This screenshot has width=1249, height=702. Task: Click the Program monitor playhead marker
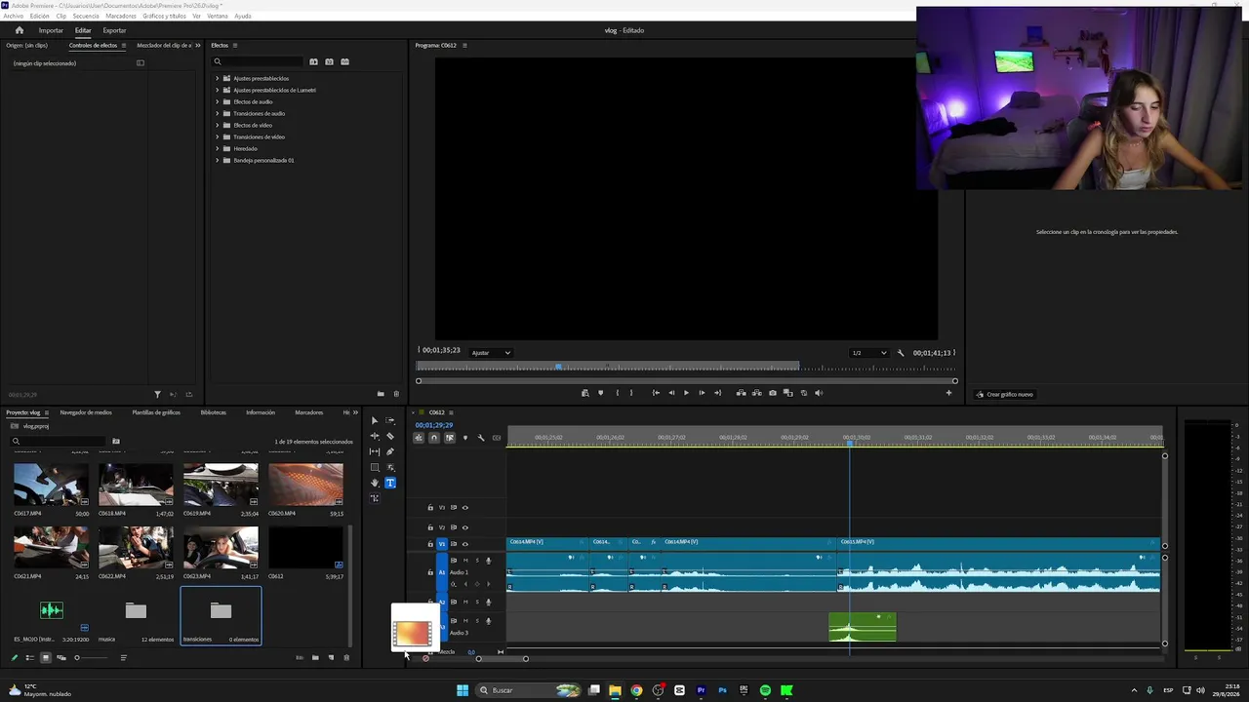coord(558,367)
